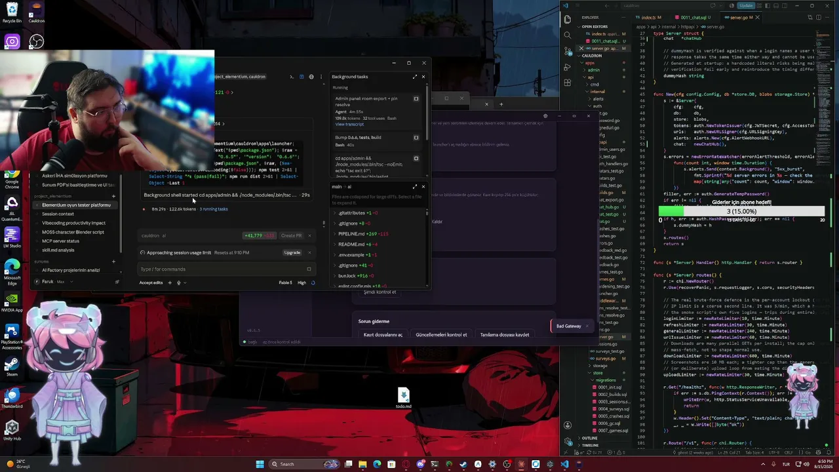839x472 pixels.
Task: Click the Create PR button
Action: (x=291, y=235)
